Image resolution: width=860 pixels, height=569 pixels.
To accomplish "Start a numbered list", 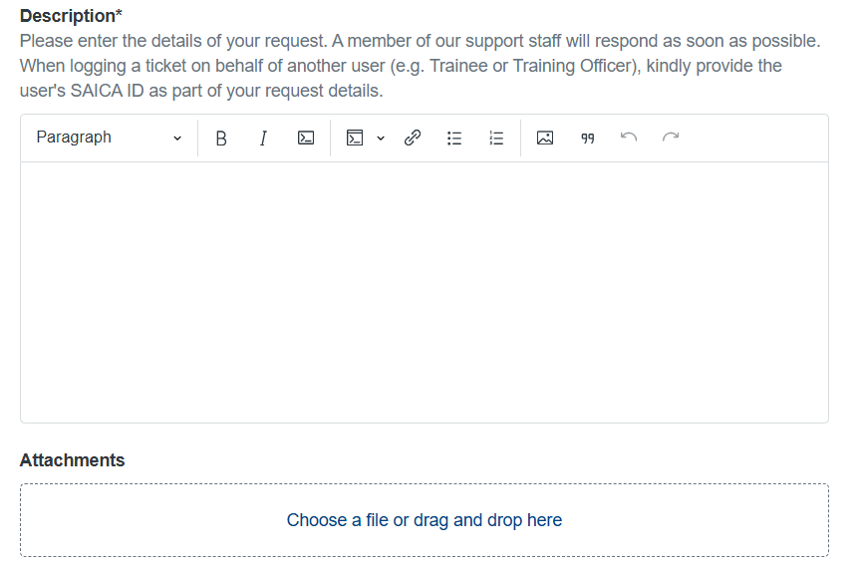I will (497, 139).
